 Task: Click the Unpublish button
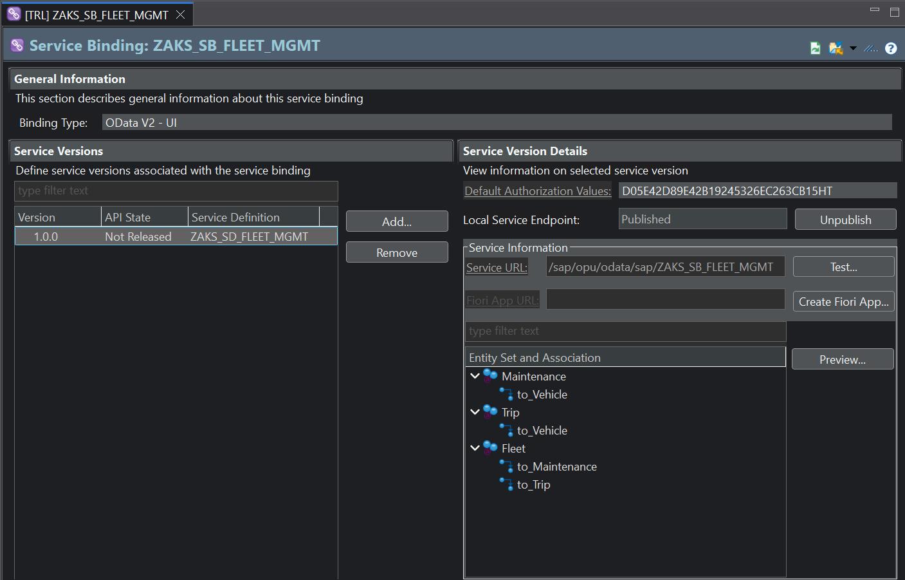[x=845, y=220]
